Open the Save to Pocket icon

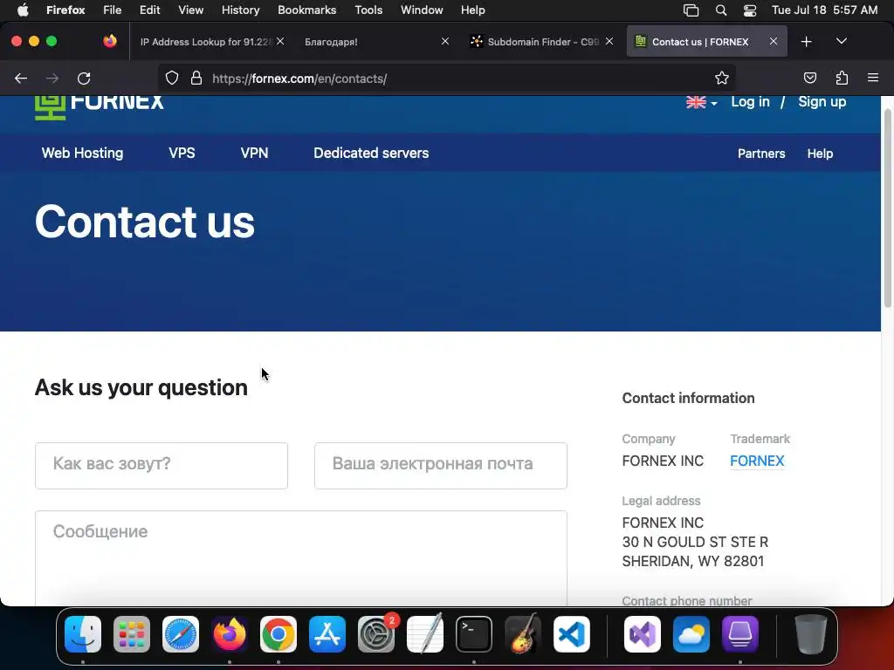(x=809, y=78)
